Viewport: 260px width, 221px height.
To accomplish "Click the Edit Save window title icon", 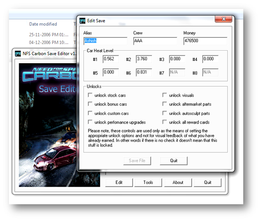I will pos(82,21).
